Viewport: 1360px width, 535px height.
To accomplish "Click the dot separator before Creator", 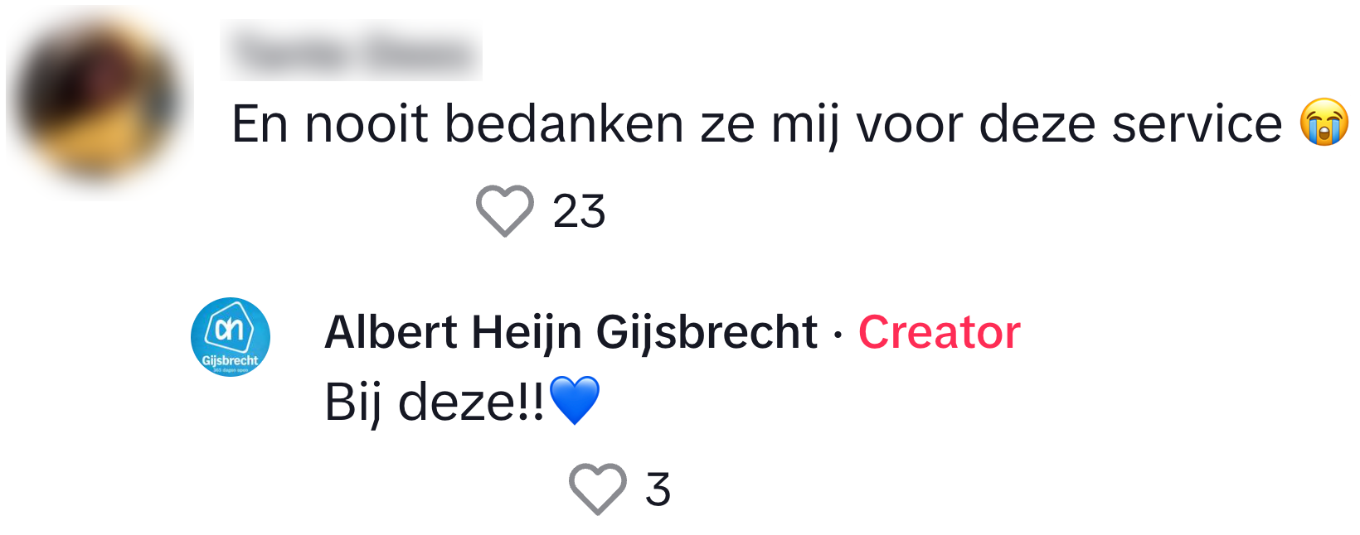I will click(x=838, y=334).
